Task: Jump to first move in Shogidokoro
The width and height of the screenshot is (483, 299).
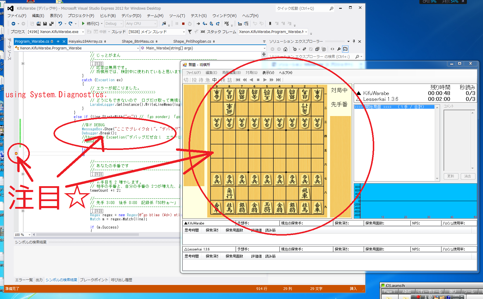Action: click(x=238, y=80)
